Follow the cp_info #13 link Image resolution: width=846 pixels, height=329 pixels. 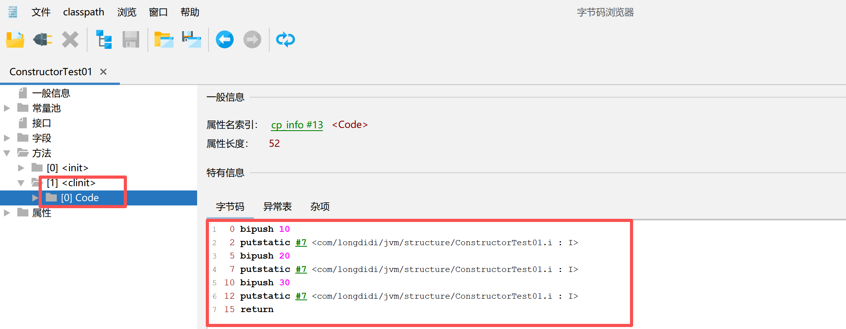297,125
